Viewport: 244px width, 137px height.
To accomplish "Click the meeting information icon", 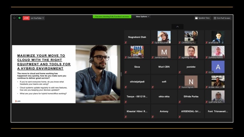I will (14, 18).
